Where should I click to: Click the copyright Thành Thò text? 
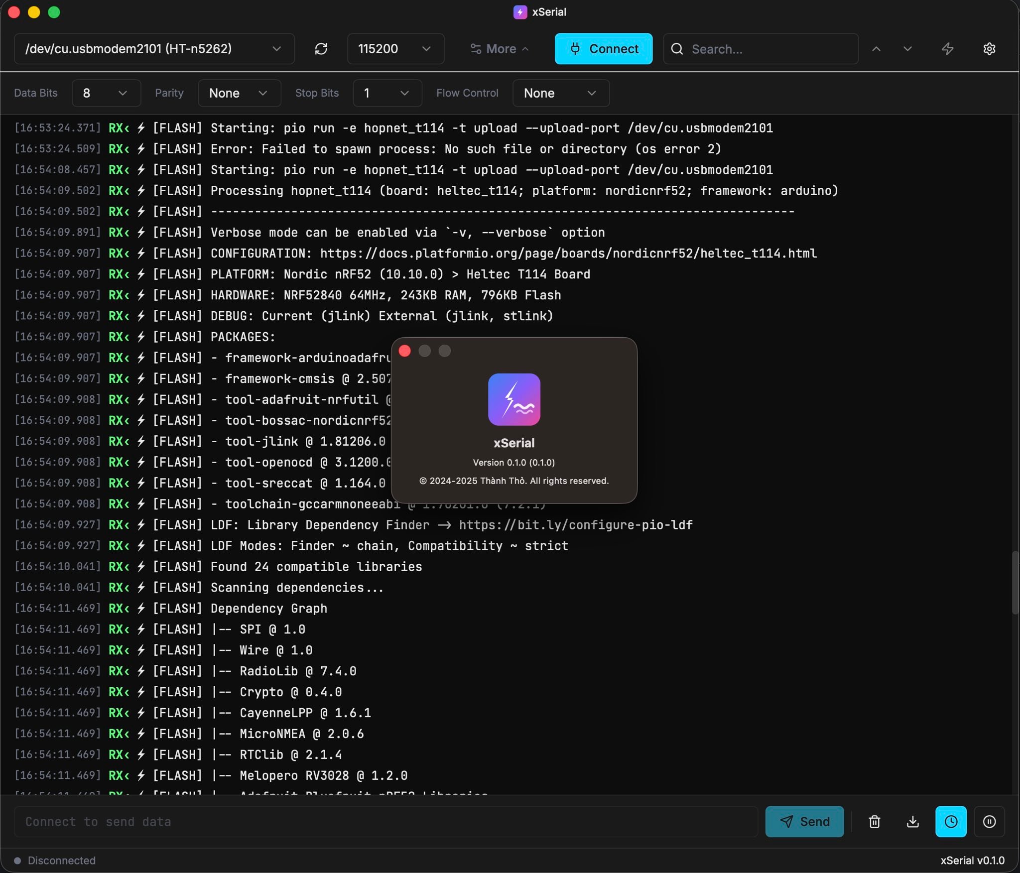point(514,481)
